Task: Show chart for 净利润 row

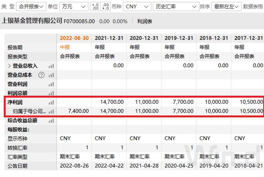Action: (x=51, y=103)
